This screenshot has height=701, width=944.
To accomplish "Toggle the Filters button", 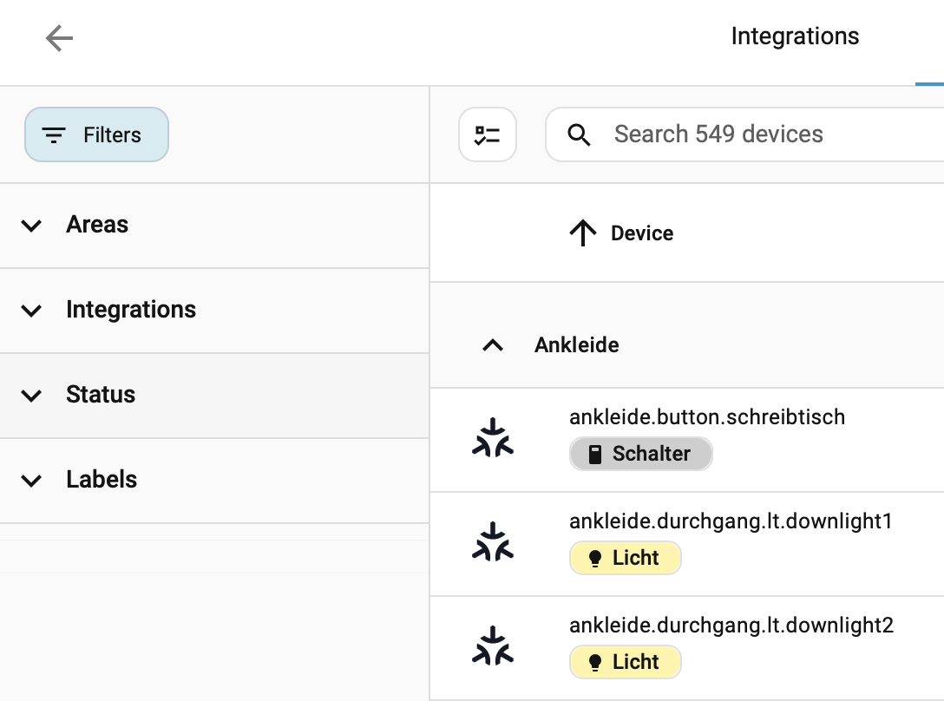I will coord(96,135).
